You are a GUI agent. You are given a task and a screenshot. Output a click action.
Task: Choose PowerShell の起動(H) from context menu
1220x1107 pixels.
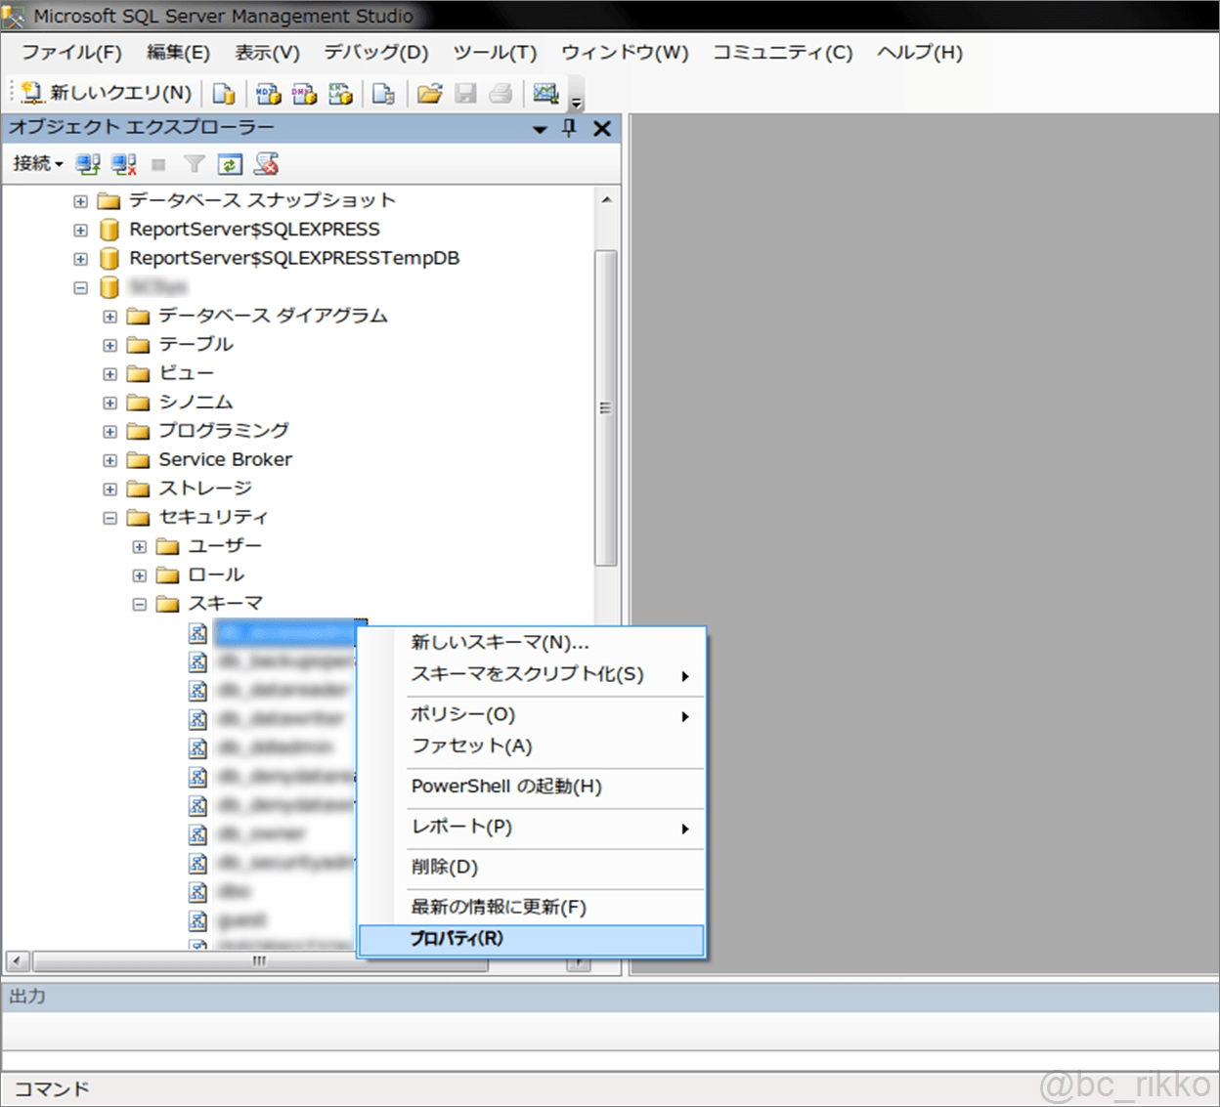531,787
